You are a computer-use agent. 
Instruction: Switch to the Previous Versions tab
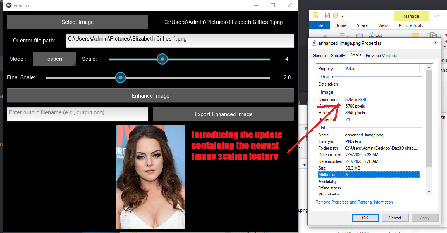point(381,56)
